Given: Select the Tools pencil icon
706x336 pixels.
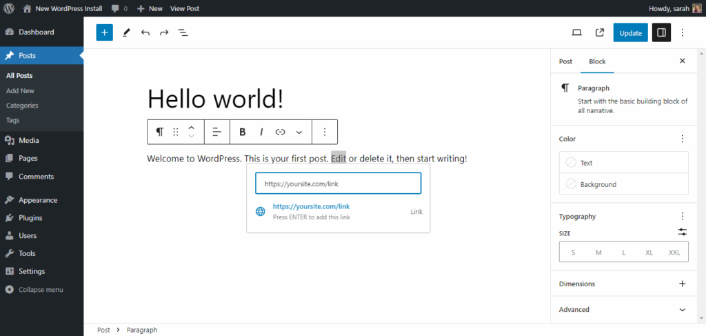Looking at the screenshot, I should pos(126,32).
